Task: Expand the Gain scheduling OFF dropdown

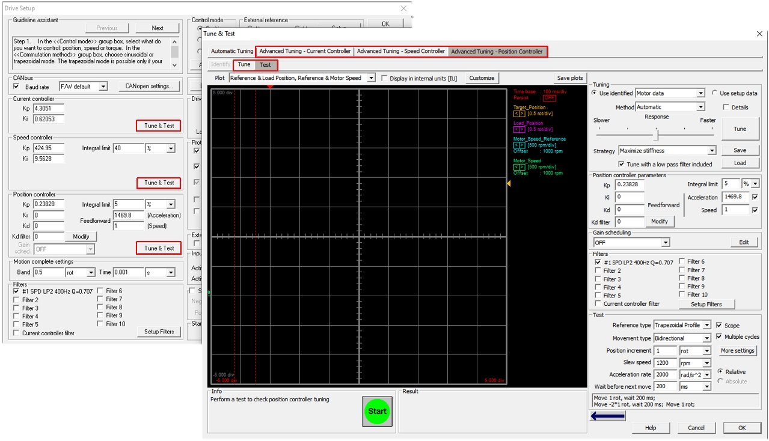Action: [x=664, y=242]
